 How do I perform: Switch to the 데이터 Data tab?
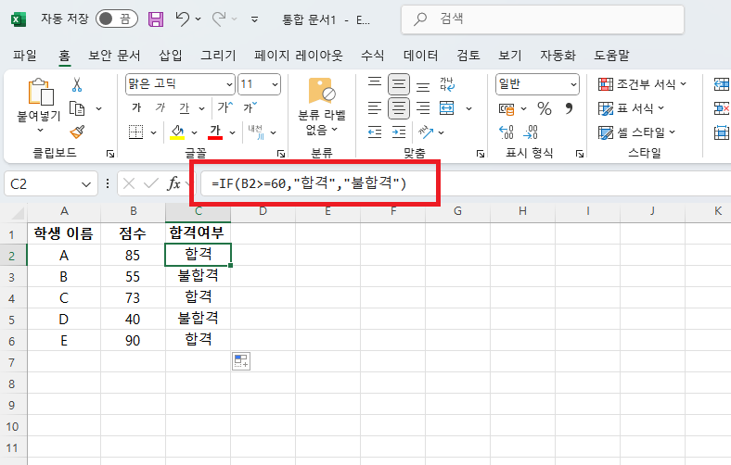coord(420,56)
